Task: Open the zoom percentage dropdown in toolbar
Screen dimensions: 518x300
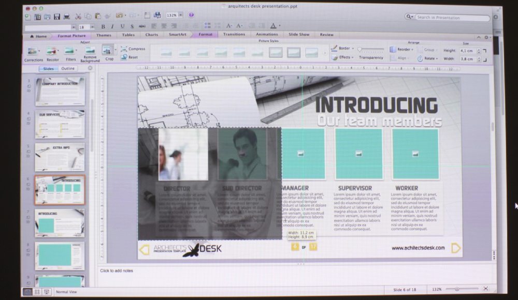Action: [180, 15]
